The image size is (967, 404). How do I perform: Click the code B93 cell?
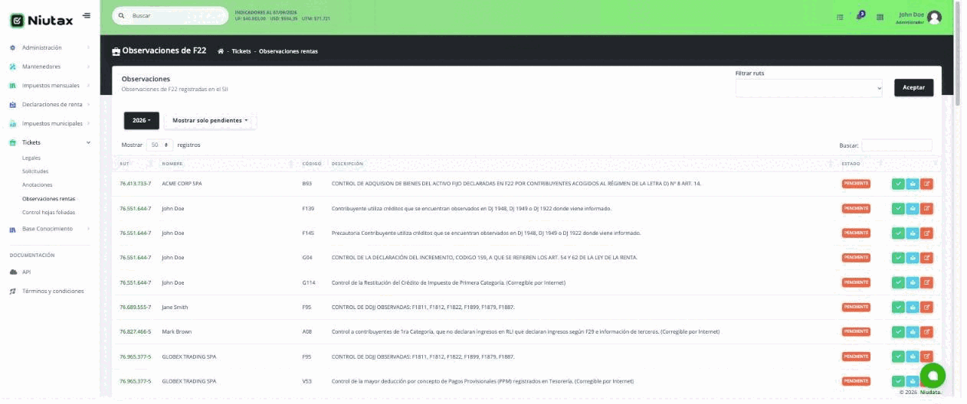click(307, 184)
